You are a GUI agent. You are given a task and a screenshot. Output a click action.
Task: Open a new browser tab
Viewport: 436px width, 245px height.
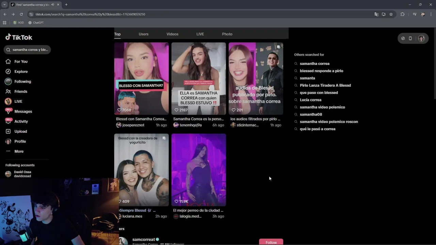pos(66,5)
